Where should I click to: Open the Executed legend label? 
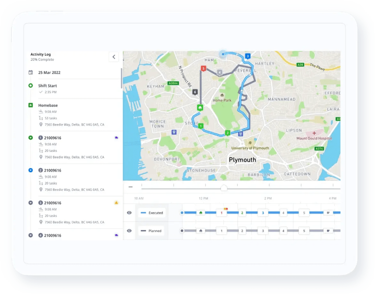(152, 212)
